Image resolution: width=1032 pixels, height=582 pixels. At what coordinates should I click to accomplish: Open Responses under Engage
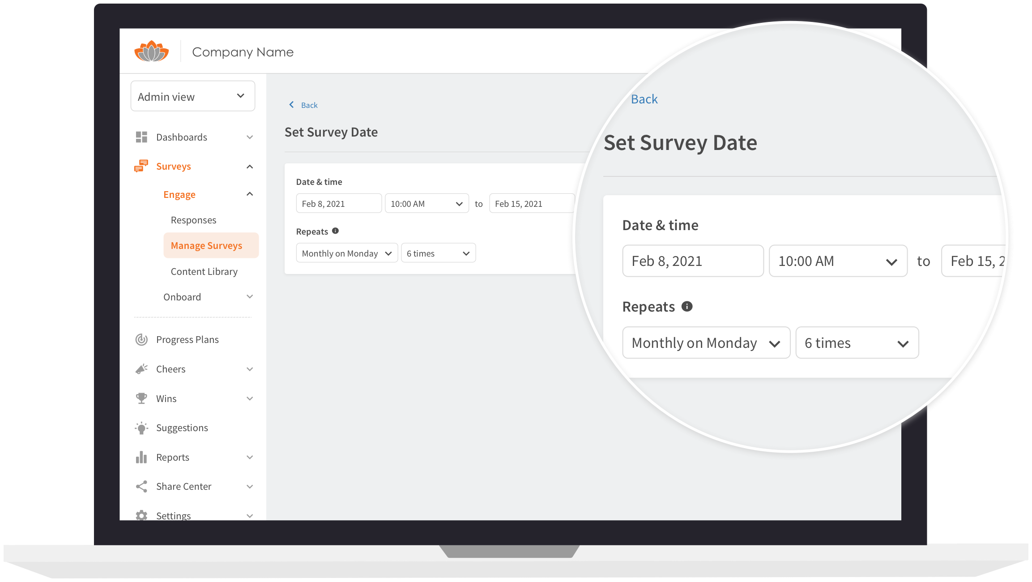click(x=193, y=220)
